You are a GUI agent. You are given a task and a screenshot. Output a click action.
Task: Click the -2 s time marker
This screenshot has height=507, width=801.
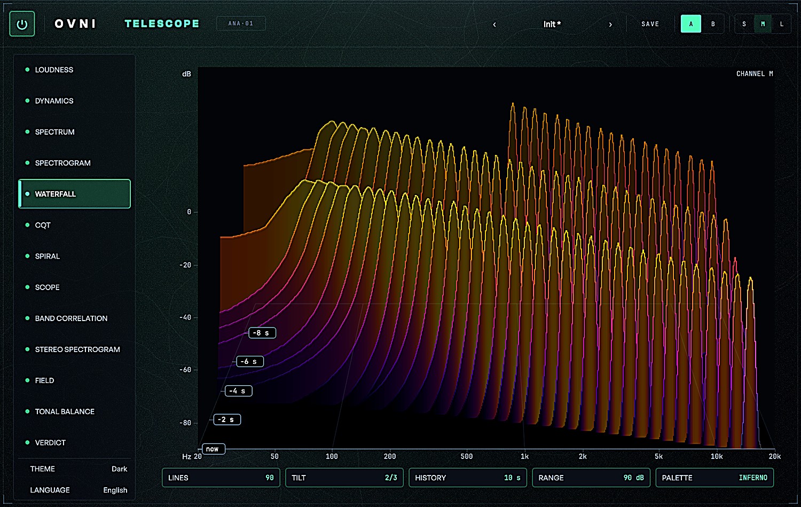(227, 419)
